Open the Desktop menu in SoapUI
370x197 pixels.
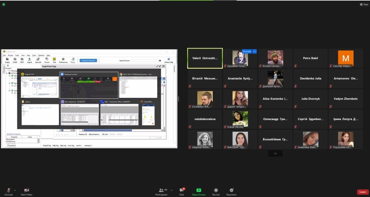coord(41,55)
